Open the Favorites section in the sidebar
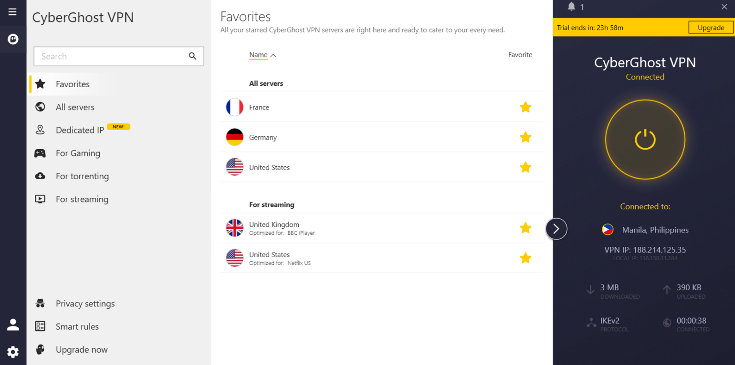The height and width of the screenshot is (365, 735). [72, 84]
